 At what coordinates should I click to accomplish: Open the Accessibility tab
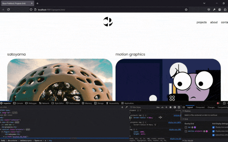(x=112, y=103)
